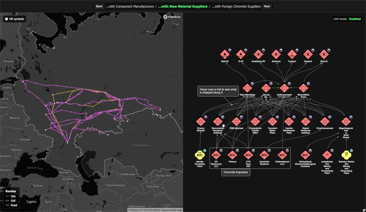Click the Tyulpan node icon
366x212 pixels.
292,54
